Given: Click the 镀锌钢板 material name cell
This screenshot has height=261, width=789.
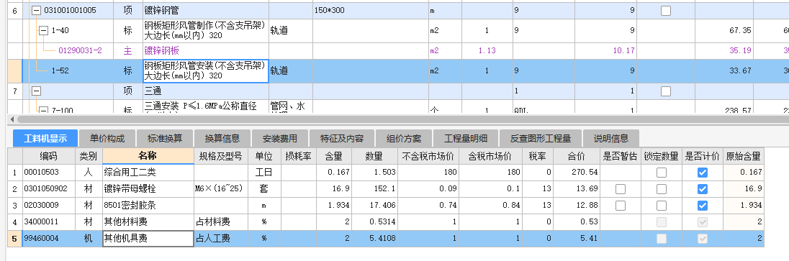Looking at the screenshot, I should pyautogui.click(x=206, y=51).
